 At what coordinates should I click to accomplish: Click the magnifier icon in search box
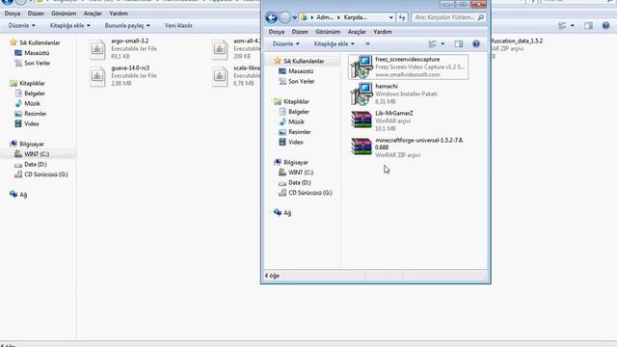point(480,17)
